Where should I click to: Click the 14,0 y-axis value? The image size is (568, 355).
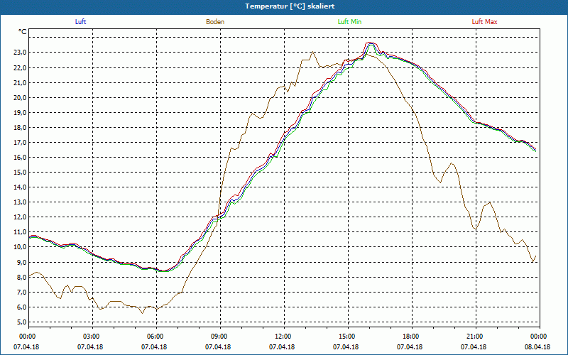pyautogui.click(x=21, y=187)
